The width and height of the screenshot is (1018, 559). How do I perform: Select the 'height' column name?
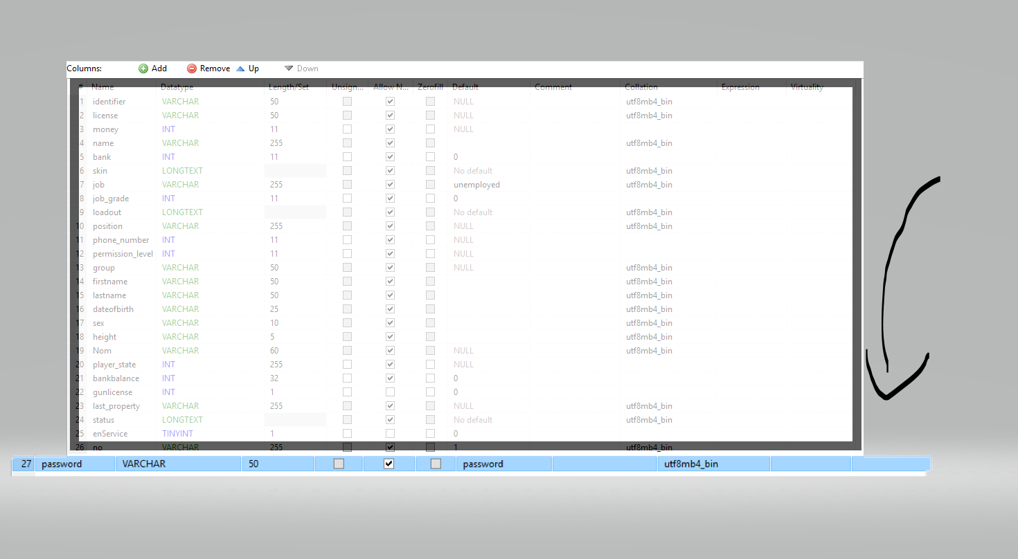coord(105,337)
